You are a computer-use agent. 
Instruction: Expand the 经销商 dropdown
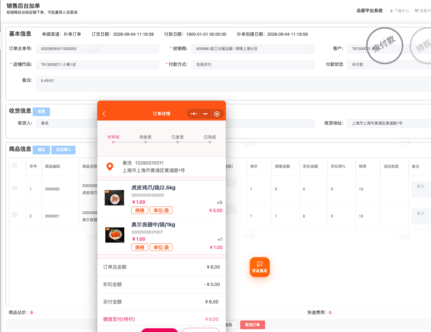tap(253, 49)
